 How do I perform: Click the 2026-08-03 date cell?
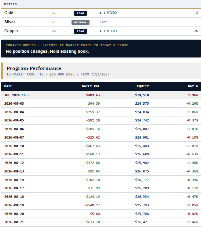click(x=14, y=103)
